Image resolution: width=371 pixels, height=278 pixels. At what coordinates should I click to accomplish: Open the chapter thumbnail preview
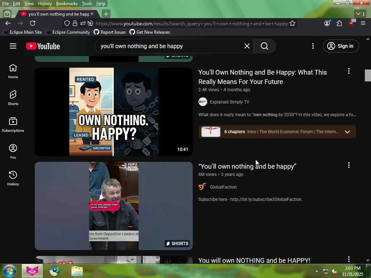tap(210, 132)
